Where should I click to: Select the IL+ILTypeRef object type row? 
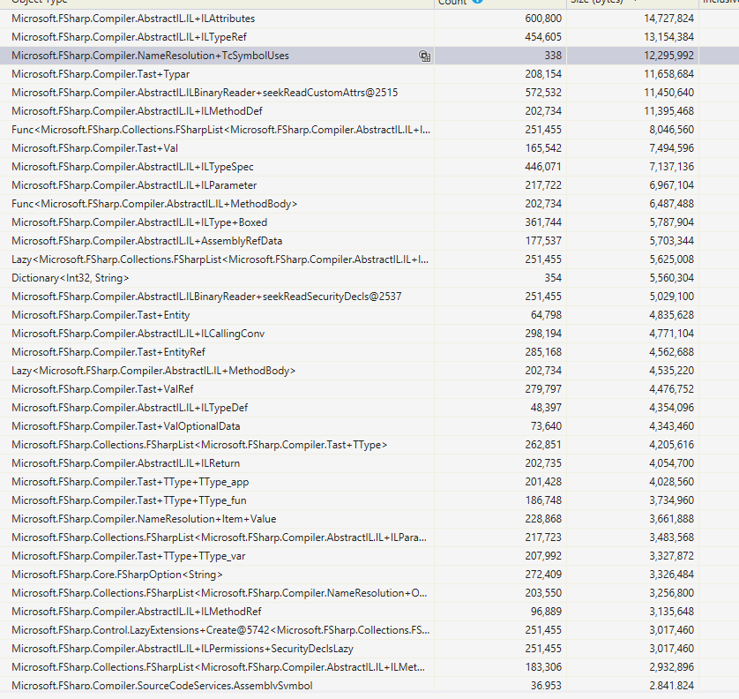click(x=369, y=37)
